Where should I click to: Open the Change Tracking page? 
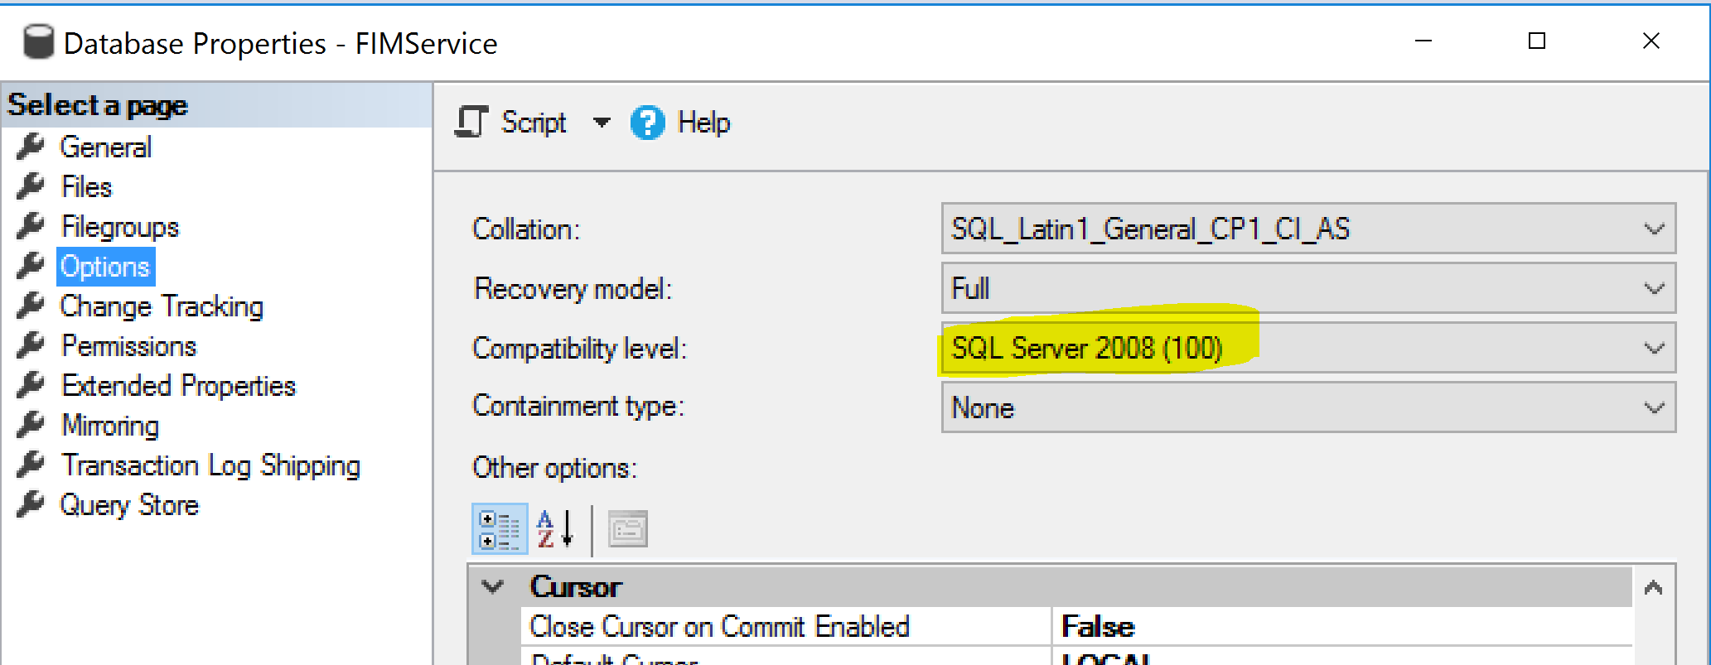pyautogui.click(x=162, y=306)
